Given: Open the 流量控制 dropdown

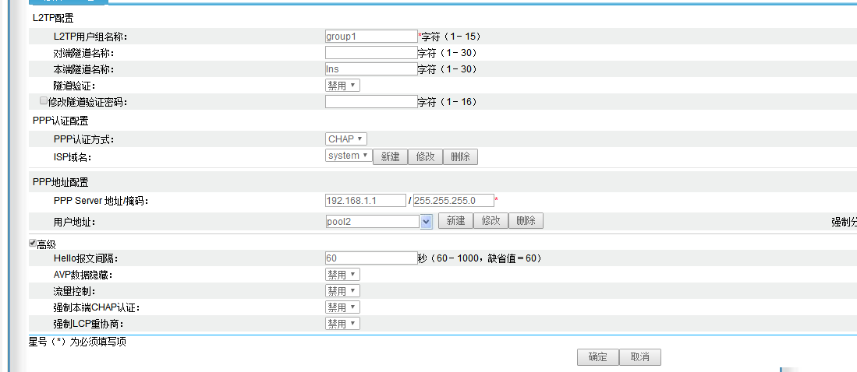Looking at the screenshot, I should tap(342, 291).
